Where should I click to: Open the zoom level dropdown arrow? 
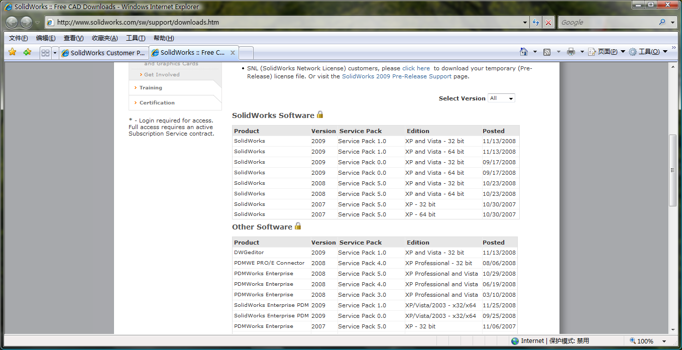click(665, 341)
